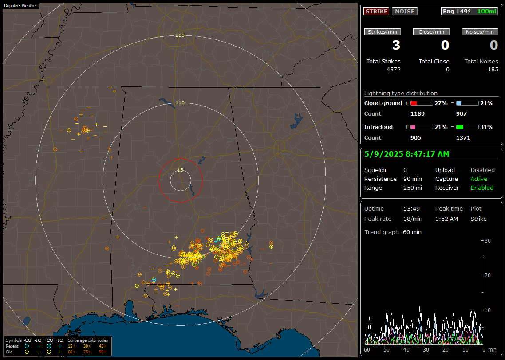Screen dimensions: 505x360
Task: Click the pink Intracloud positive percentage bar
Action: 422,127
